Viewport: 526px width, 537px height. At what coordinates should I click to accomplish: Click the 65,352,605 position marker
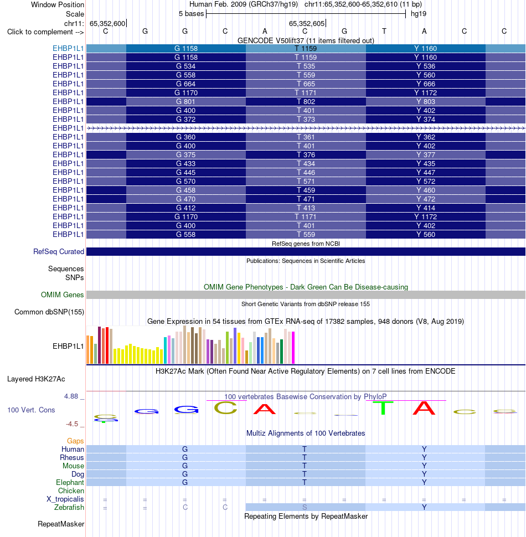(x=307, y=23)
